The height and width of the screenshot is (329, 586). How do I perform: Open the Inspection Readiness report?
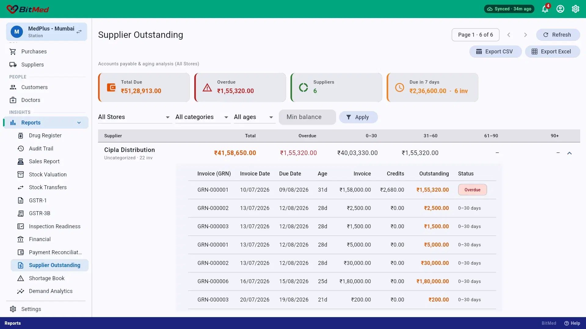(49, 226)
